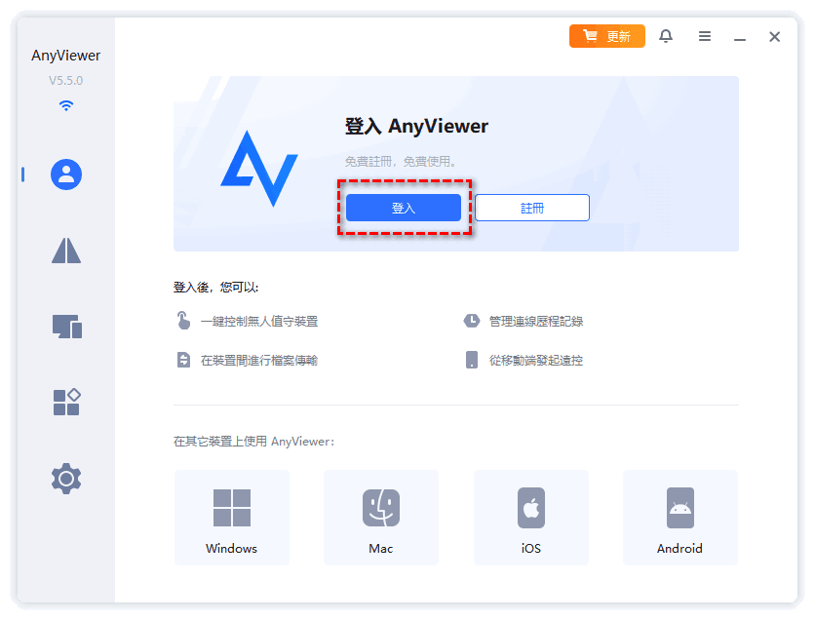Image resolution: width=815 pixels, height=620 pixels.
Task: Click the 在其它裝置上使用 AnyViewer label
Action: coord(253,442)
